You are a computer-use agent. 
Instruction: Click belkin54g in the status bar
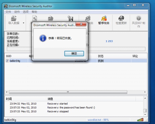[x=10, y=120]
